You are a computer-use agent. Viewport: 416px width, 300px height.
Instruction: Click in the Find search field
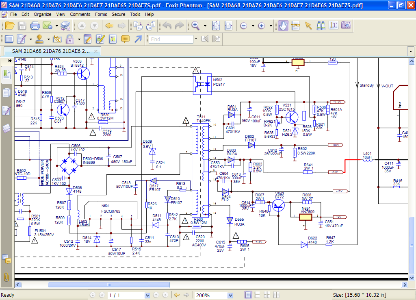(x=171, y=39)
